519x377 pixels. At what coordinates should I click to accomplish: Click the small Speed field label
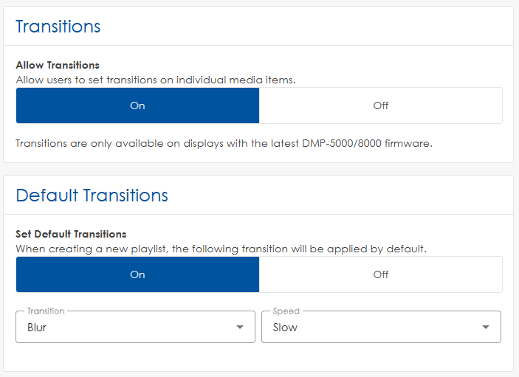(286, 311)
